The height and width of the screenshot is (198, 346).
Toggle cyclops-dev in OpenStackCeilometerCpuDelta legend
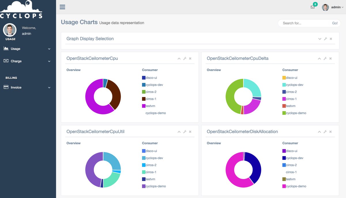click(293, 85)
